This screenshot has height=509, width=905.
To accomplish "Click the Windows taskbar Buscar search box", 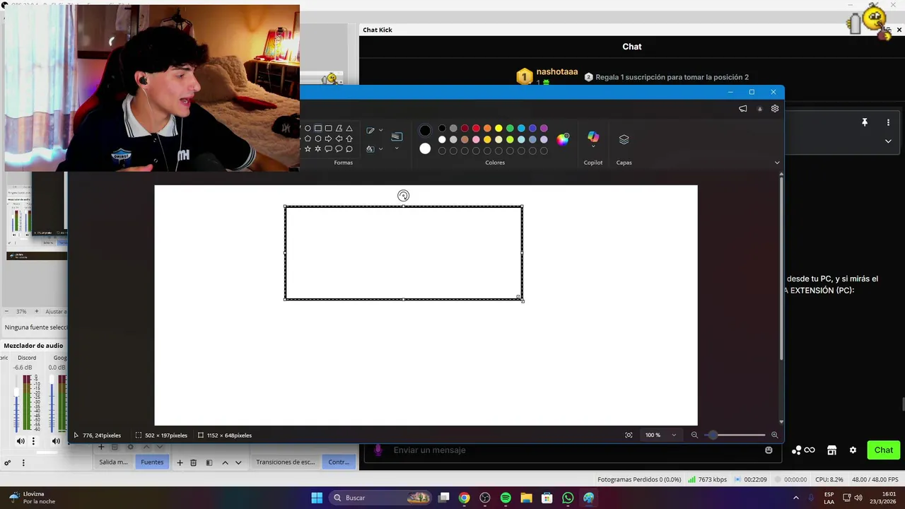I will click(380, 498).
